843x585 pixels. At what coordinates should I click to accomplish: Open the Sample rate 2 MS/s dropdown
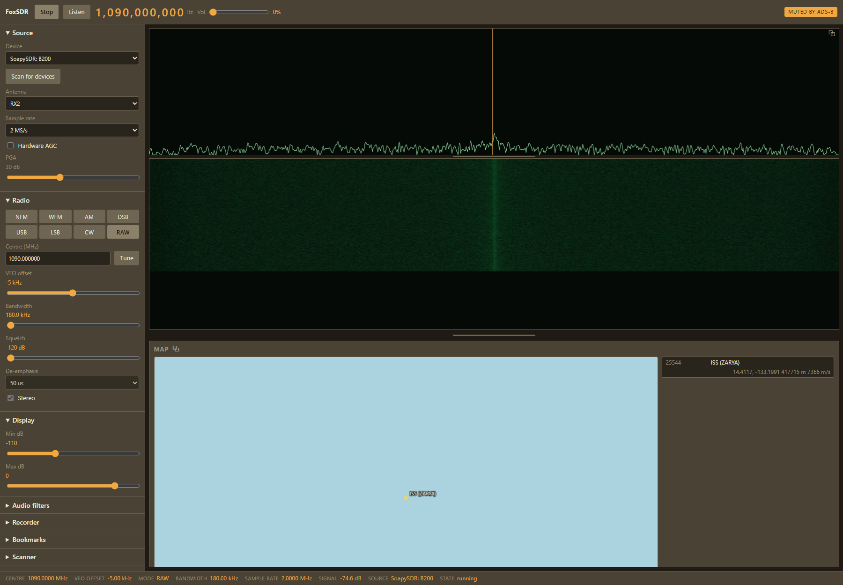[72, 130]
